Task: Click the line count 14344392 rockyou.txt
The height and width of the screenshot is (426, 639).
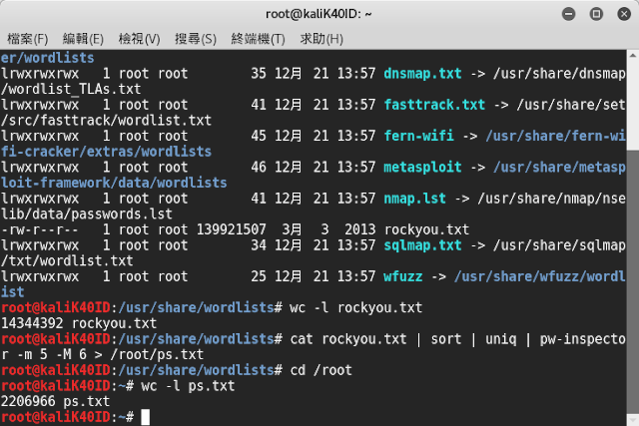Action: pos(79,324)
